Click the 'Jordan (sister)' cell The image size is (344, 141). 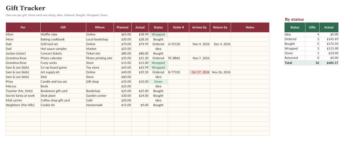point(23,53)
